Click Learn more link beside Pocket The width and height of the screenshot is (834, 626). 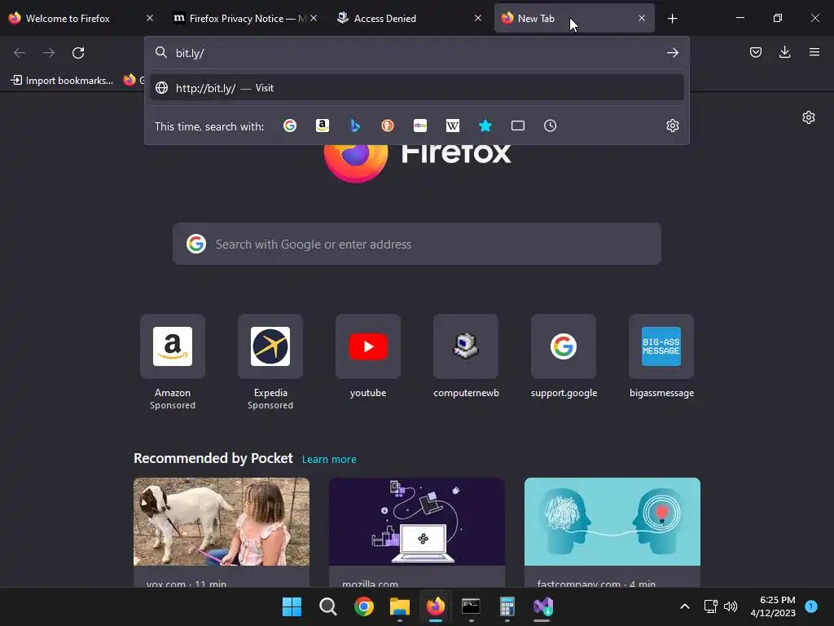coord(329,460)
